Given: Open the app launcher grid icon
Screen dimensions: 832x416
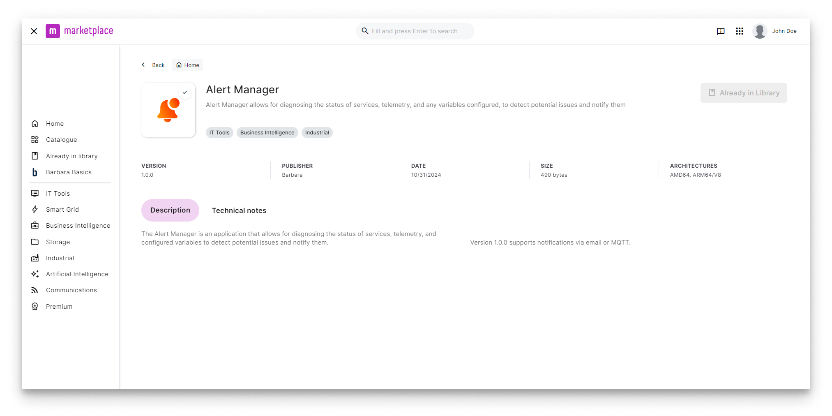Looking at the screenshot, I should click(740, 31).
